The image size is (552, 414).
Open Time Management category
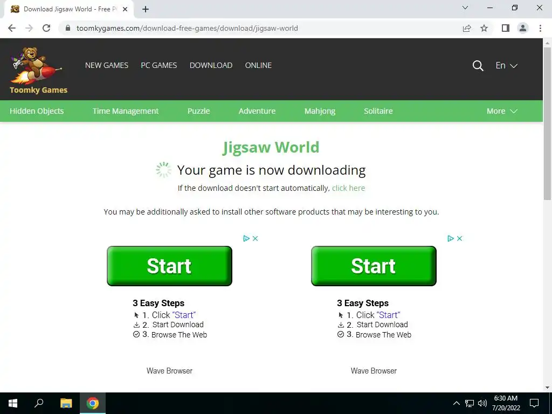coord(125,111)
